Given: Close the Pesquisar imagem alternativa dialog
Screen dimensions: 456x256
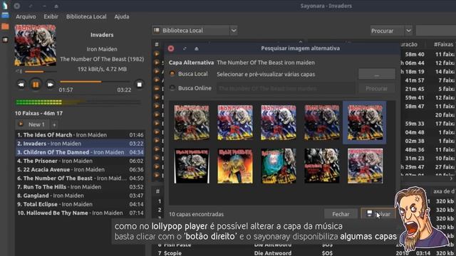Looking at the screenshot, I should point(171,48).
